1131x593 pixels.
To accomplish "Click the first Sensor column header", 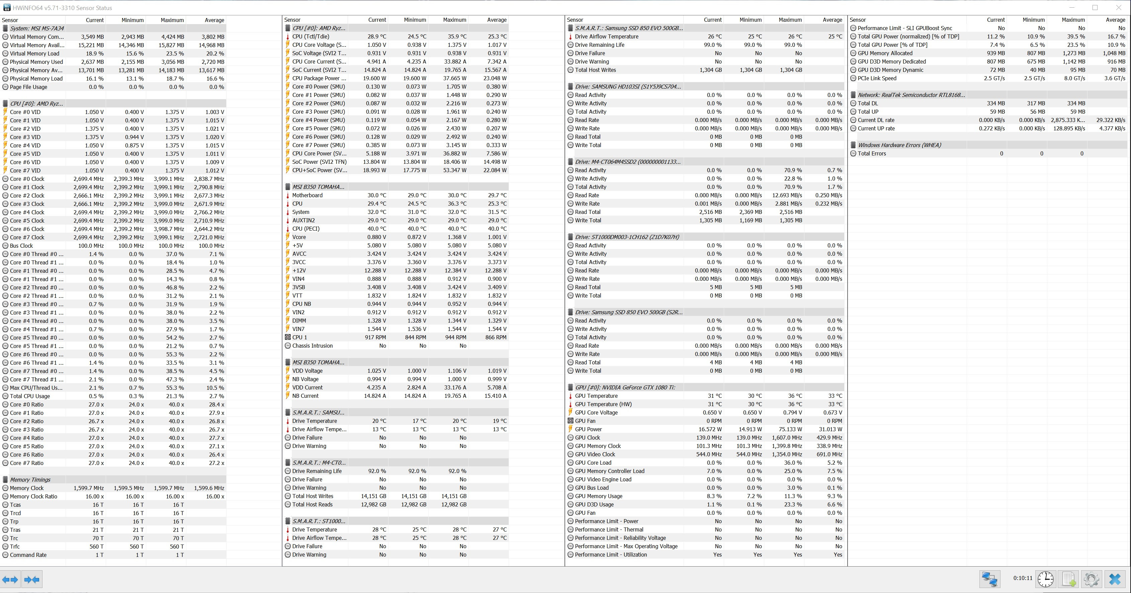I will (10, 20).
